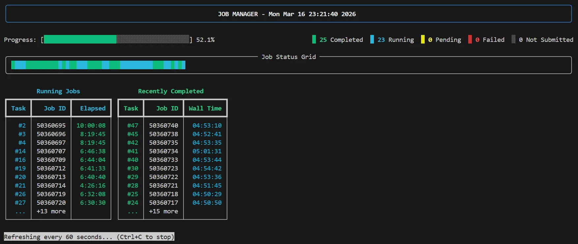Click the green Completed legend swatch
Viewport: 578px width, 244px height.
pyautogui.click(x=314, y=40)
